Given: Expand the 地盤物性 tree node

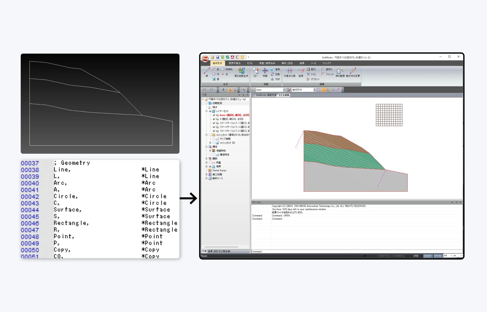Looking at the screenshot, I should pyautogui.click(x=210, y=151).
